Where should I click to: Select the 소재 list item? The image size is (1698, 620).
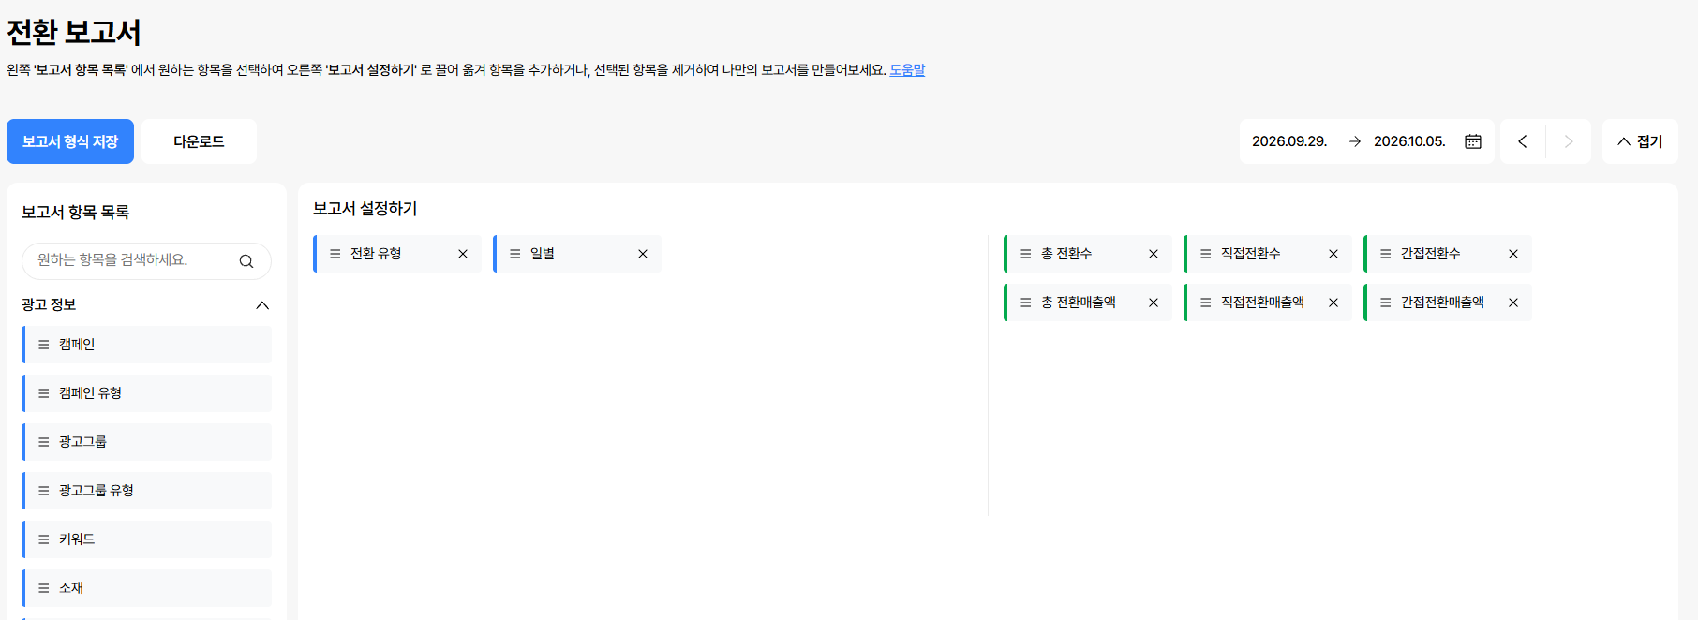point(146,588)
